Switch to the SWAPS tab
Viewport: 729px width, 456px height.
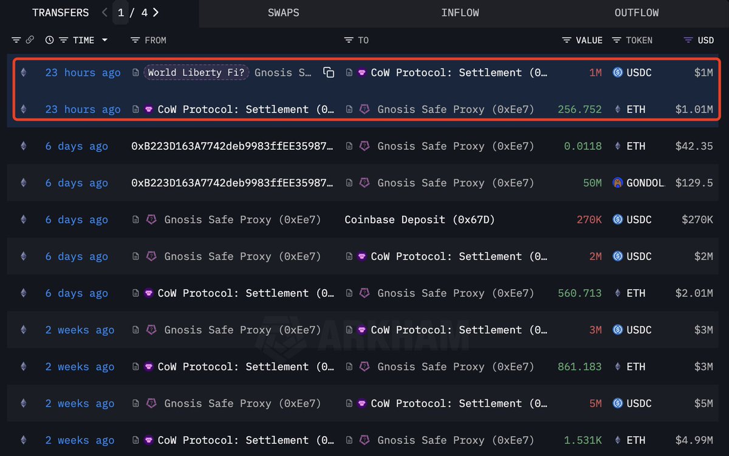click(x=283, y=13)
